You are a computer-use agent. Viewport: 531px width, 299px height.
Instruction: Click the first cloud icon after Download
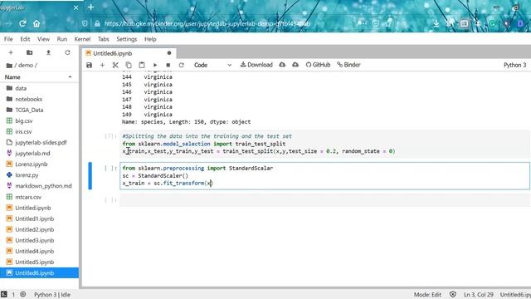click(282, 65)
